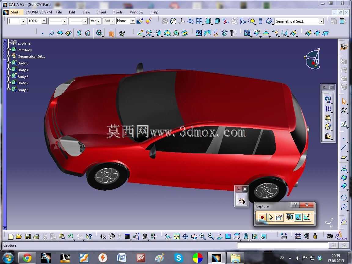This screenshot has height=264, width=352.
Task: Click the Normal View icon
Action: [220, 237]
